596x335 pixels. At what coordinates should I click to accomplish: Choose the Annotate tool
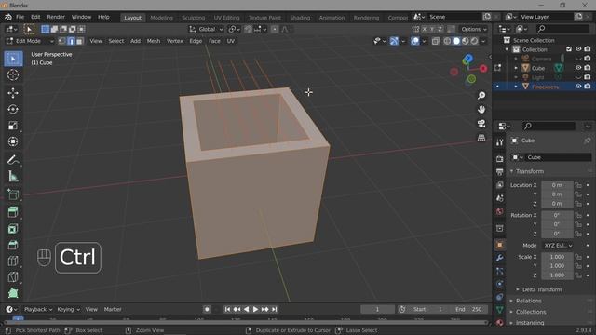[x=13, y=160]
